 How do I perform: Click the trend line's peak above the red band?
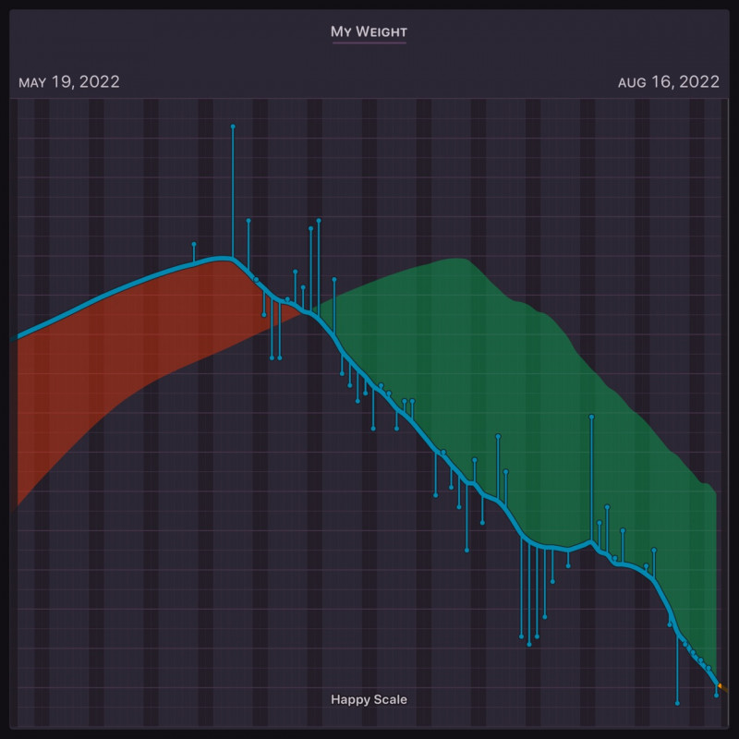point(222,259)
